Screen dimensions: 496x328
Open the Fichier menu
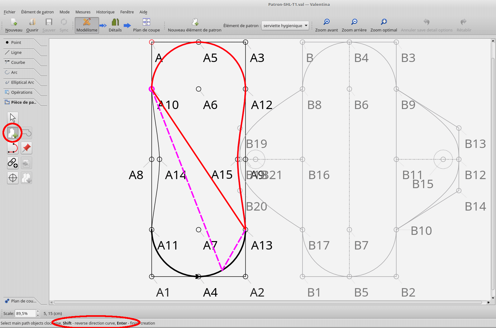(x=9, y=12)
